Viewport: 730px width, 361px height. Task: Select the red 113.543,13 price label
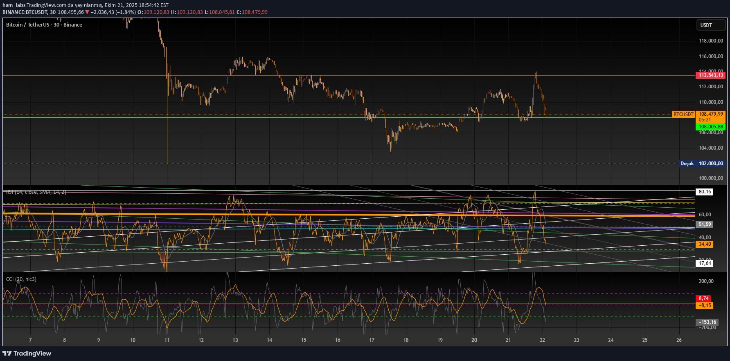711,75
